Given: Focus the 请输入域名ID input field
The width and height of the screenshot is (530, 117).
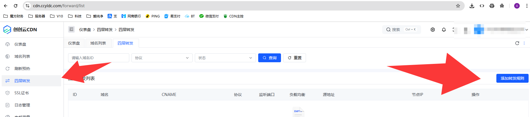Looking at the screenshot, I should tap(98, 58).
